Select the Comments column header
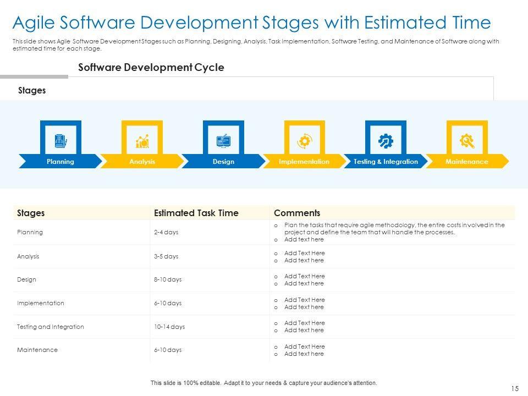The image size is (528, 396). click(297, 213)
